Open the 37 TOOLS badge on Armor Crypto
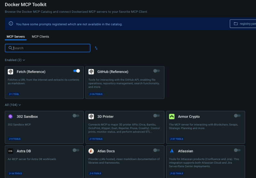Image resolution: width=256 pixels, height=178 pixels. click(x=176, y=139)
